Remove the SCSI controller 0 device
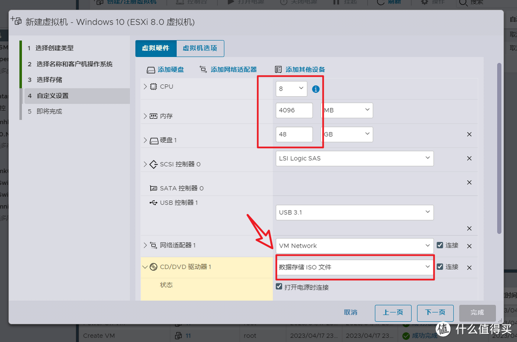517x342 pixels. point(469,159)
